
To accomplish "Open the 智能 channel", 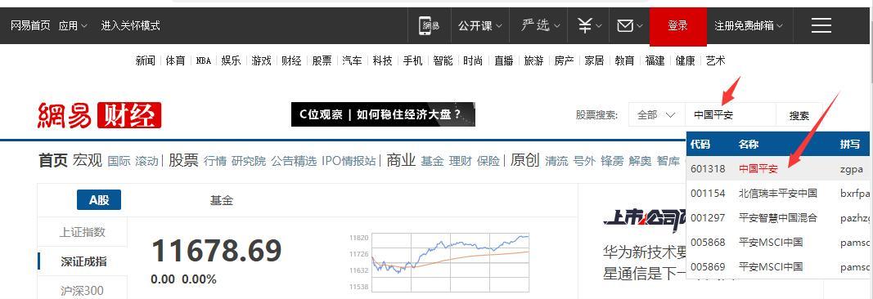I will pos(443,60).
